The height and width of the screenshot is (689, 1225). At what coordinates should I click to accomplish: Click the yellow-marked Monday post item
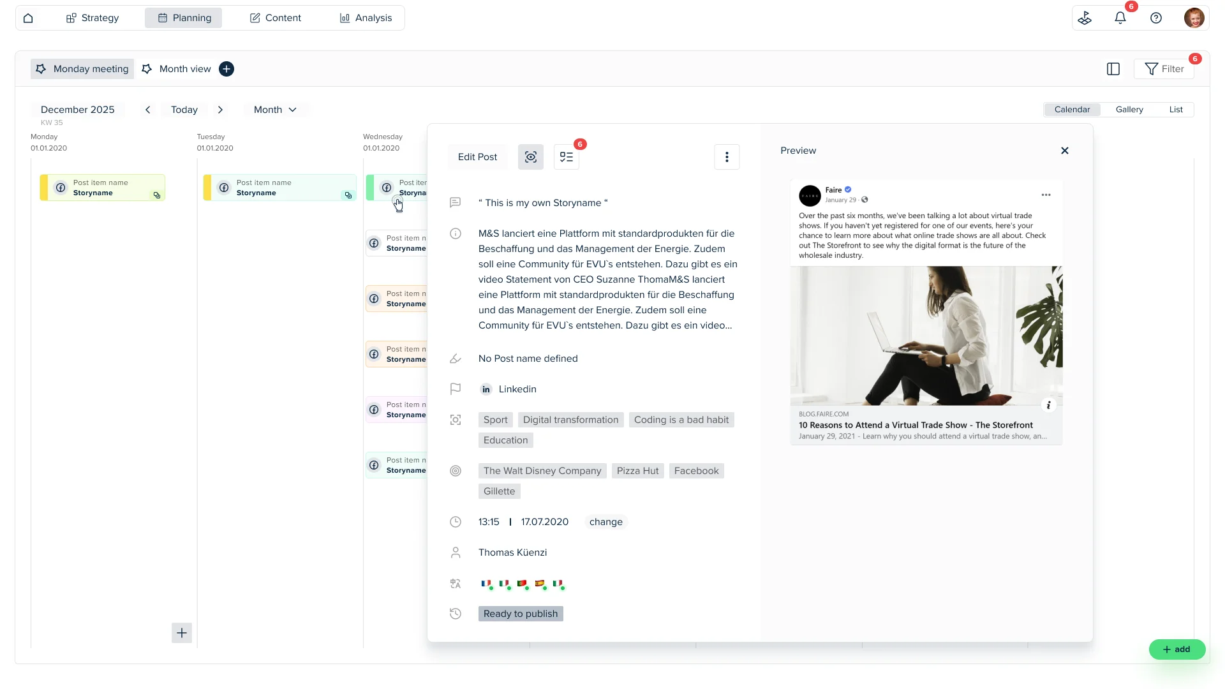102,188
